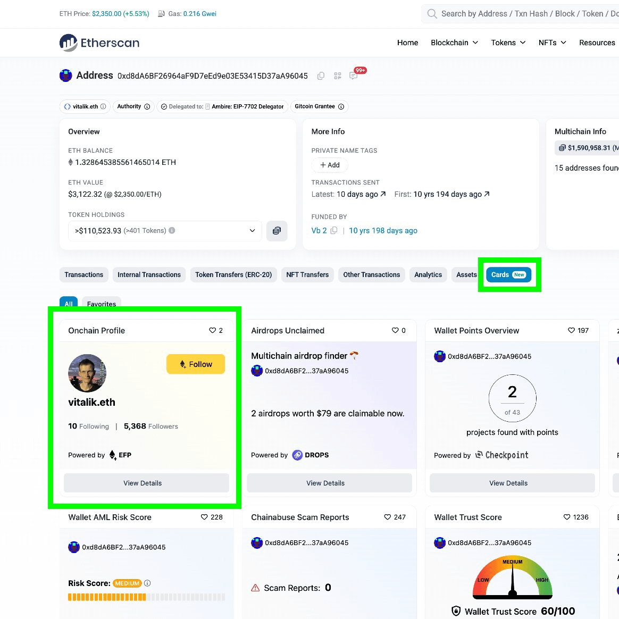The height and width of the screenshot is (619, 619).
Task: Open the NFT Transfers tab
Action: point(307,275)
